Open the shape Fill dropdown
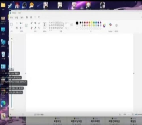 click(67, 28)
